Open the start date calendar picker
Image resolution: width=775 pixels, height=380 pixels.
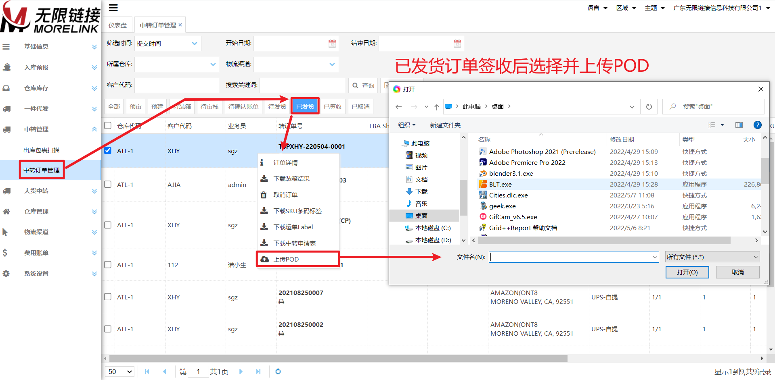click(x=332, y=44)
